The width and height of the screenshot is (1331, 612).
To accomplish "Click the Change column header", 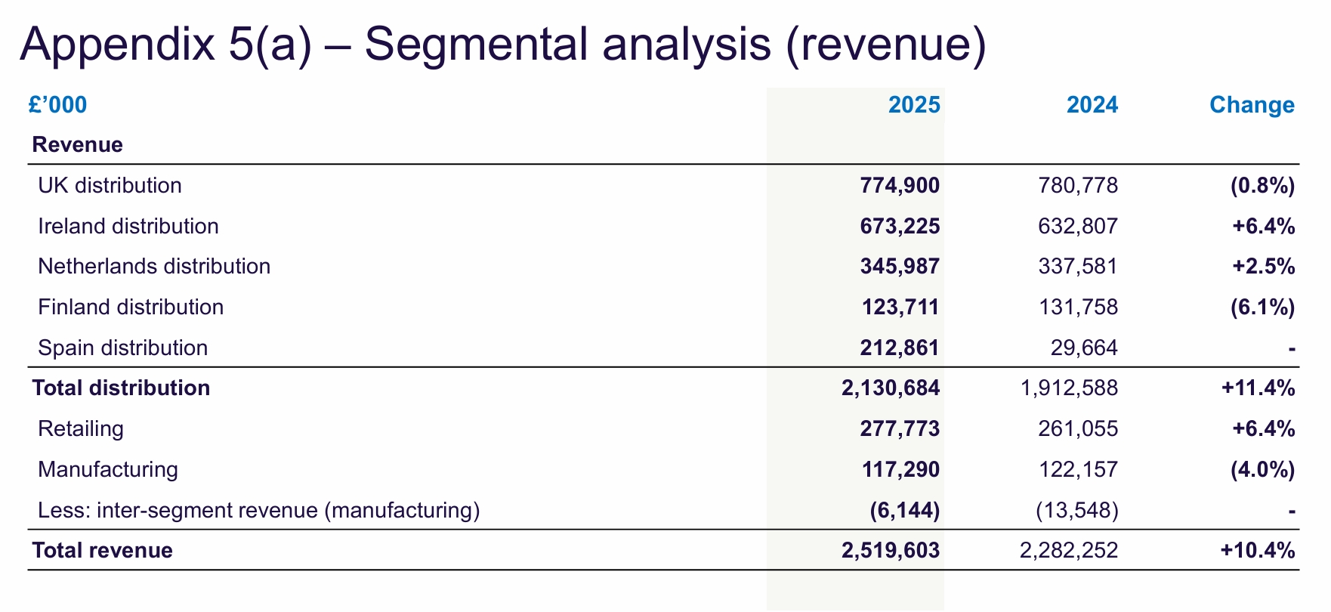I will click(1252, 105).
